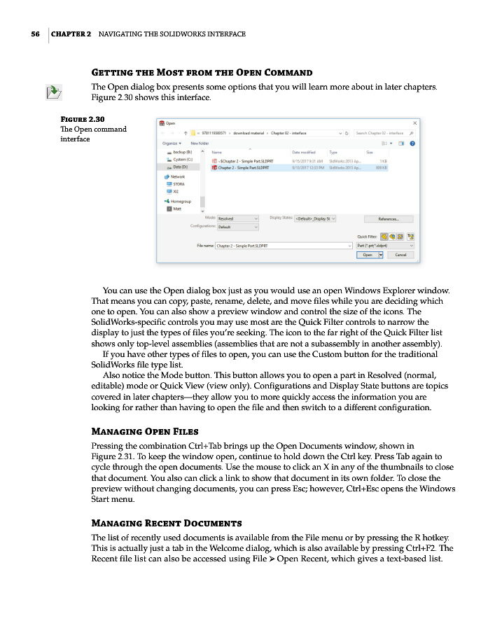Expand the Display States dropdown
Image resolution: width=502 pixels, height=630 pixels.
tap(316, 218)
